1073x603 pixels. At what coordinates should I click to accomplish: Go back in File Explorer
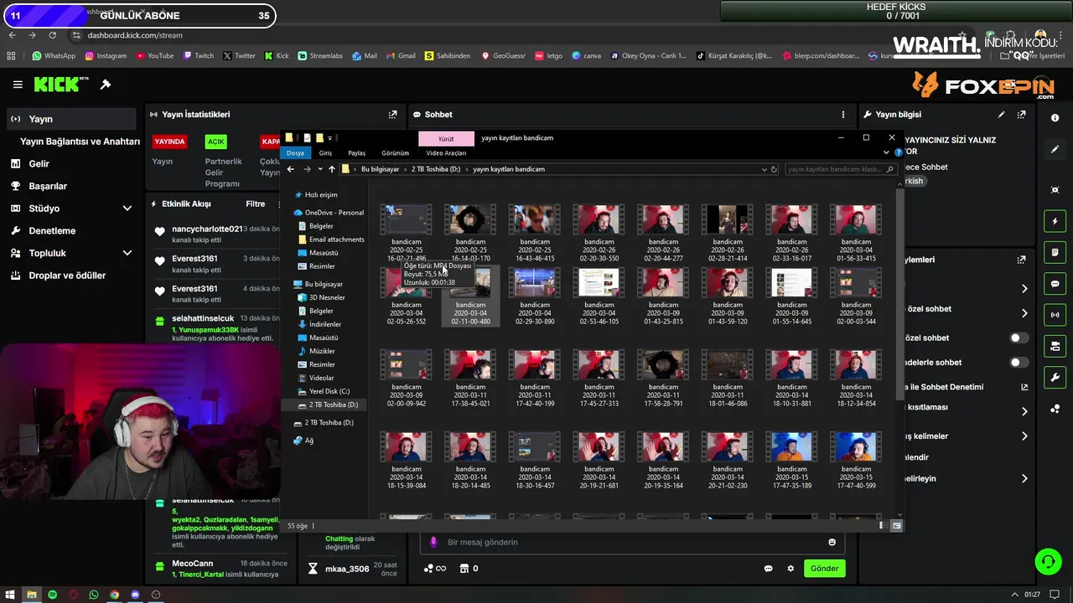(x=290, y=169)
